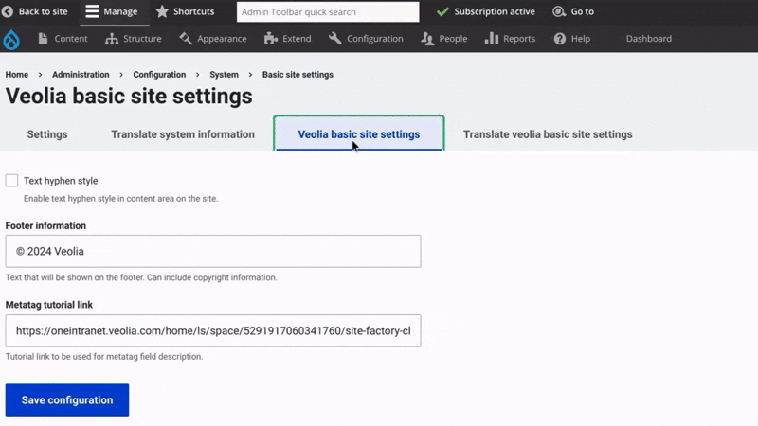Viewport: 758px width, 426px height.
Task: Go to Administration breadcrumb link
Action: [81, 75]
